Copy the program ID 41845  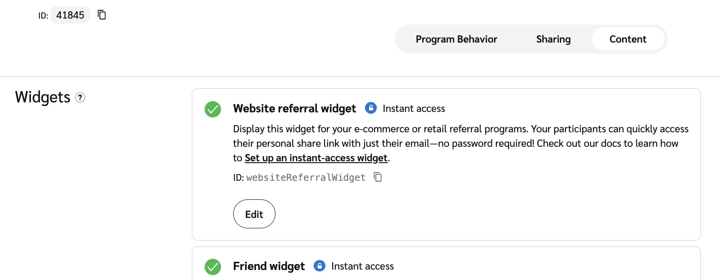pyautogui.click(x=102, y=15)
